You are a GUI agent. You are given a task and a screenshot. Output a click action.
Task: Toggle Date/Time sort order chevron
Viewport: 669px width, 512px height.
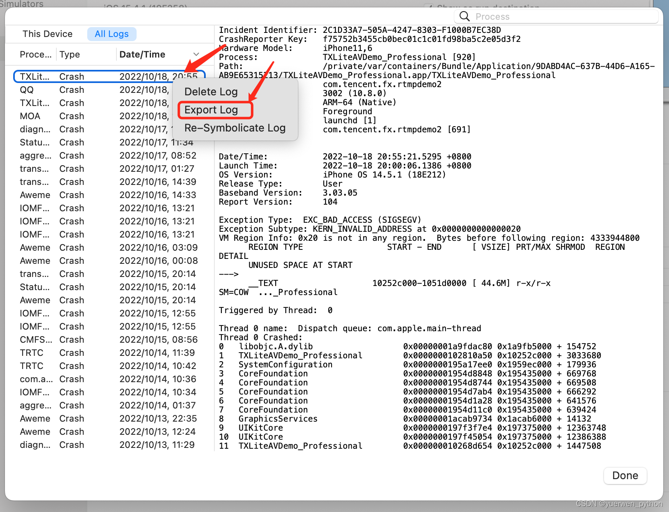196,54
